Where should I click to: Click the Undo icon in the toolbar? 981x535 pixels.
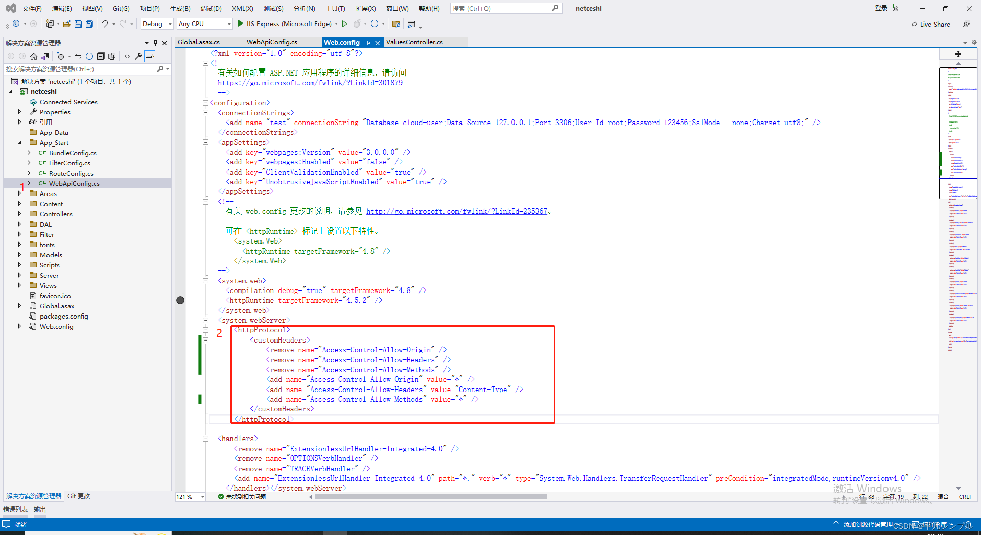[105, 23]
